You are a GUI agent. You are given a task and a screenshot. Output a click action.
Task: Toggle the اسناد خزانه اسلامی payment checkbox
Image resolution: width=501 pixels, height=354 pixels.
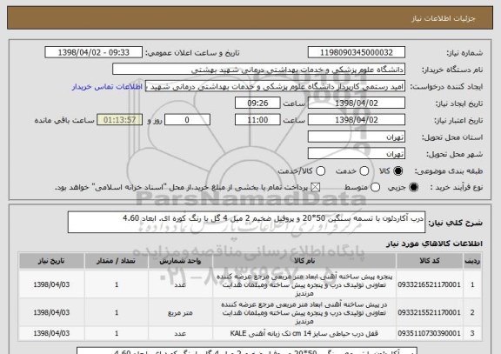coord(316,188)
